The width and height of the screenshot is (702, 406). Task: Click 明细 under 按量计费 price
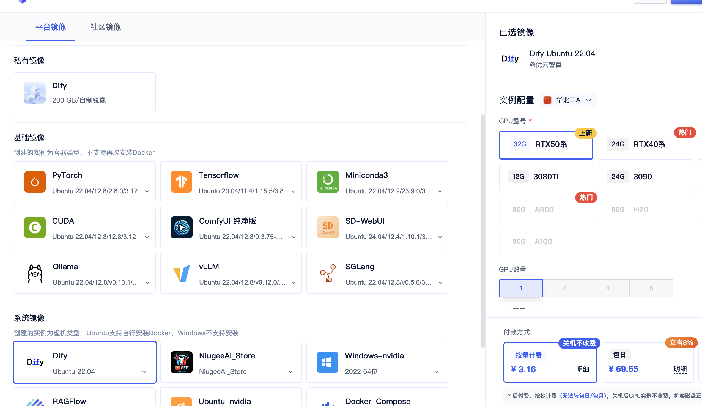582,369
